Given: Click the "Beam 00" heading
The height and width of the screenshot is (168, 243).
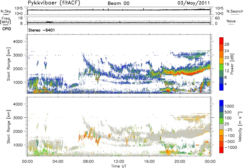Looking at the screenshot, I should coord(118,3).
